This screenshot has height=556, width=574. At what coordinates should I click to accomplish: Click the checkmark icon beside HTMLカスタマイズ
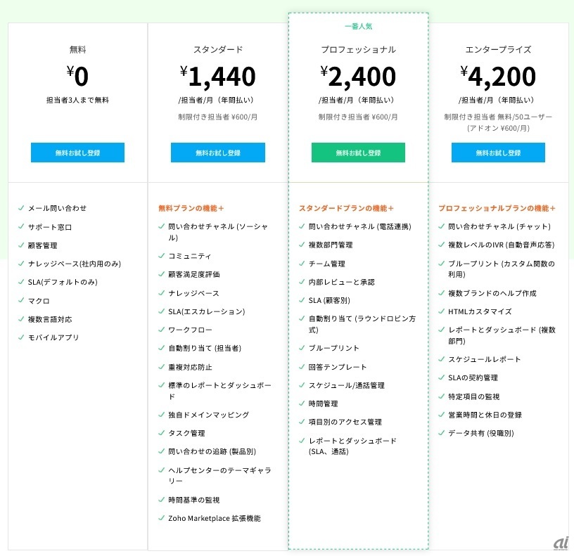[x=441, y=311]
